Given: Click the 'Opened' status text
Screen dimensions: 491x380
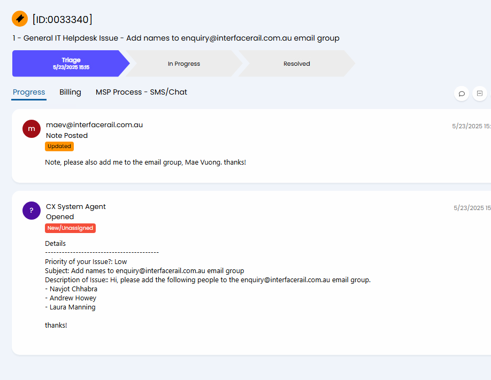Looking at the screenshot, I should click(x=60, y=216).
